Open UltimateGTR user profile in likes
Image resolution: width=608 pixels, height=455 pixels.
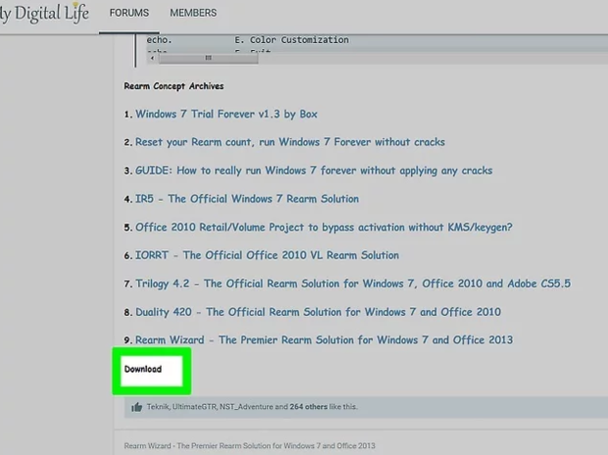(194, 407)
